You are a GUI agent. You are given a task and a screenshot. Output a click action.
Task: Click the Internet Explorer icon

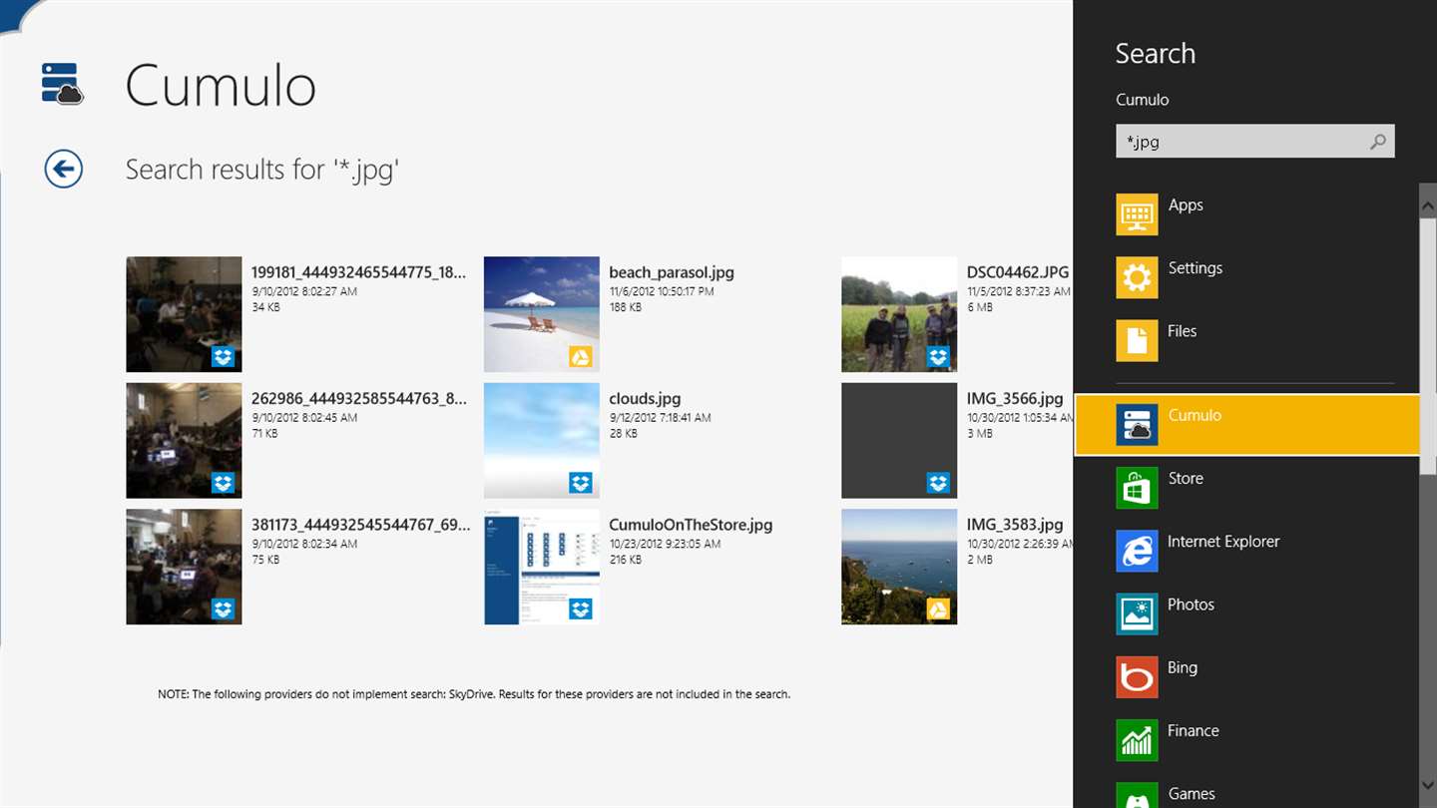1137,551
